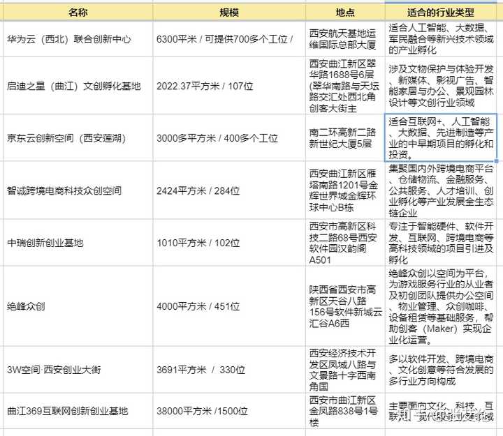The height and width of the screenshot is (436, 503).
Task: Select the cell starting 主要面向文化、科技
Action: (440, 411)
